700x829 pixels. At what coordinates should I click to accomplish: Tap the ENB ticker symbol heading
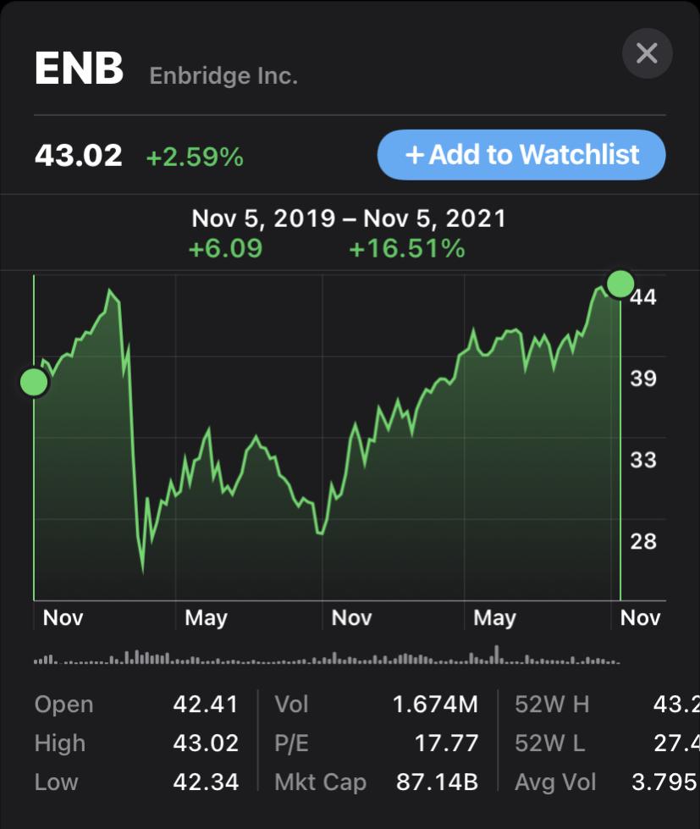pos(79,69)
